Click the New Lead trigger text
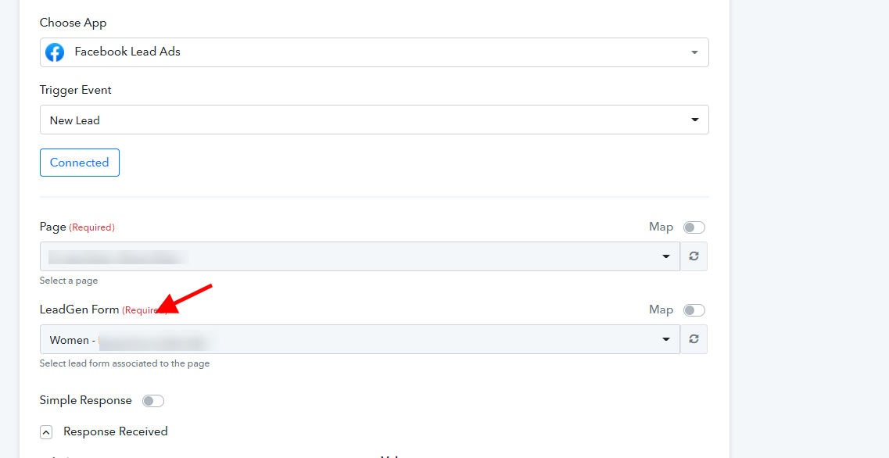 (x=75, y=120)
